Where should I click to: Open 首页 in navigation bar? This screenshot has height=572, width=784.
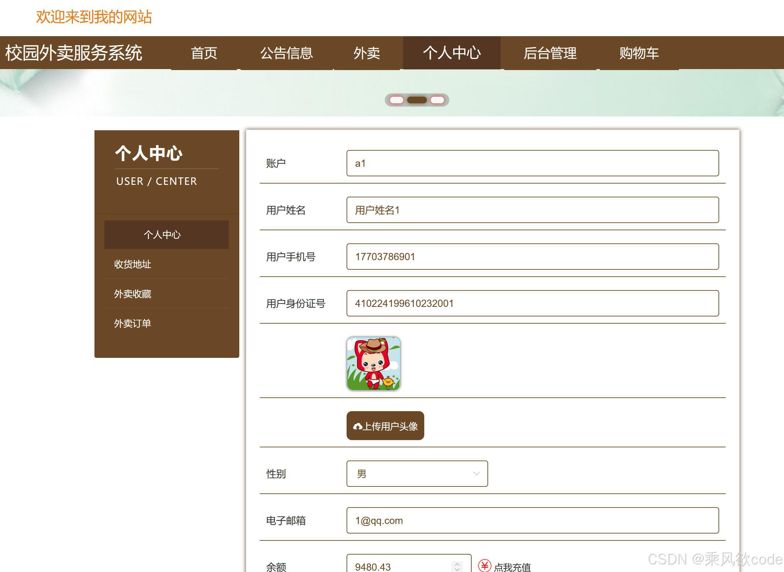coord(204,53)
